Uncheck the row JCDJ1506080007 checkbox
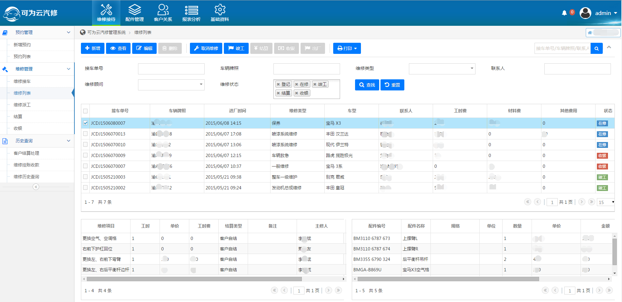This screenshot has height=302, width=622. tap(86, 123)
